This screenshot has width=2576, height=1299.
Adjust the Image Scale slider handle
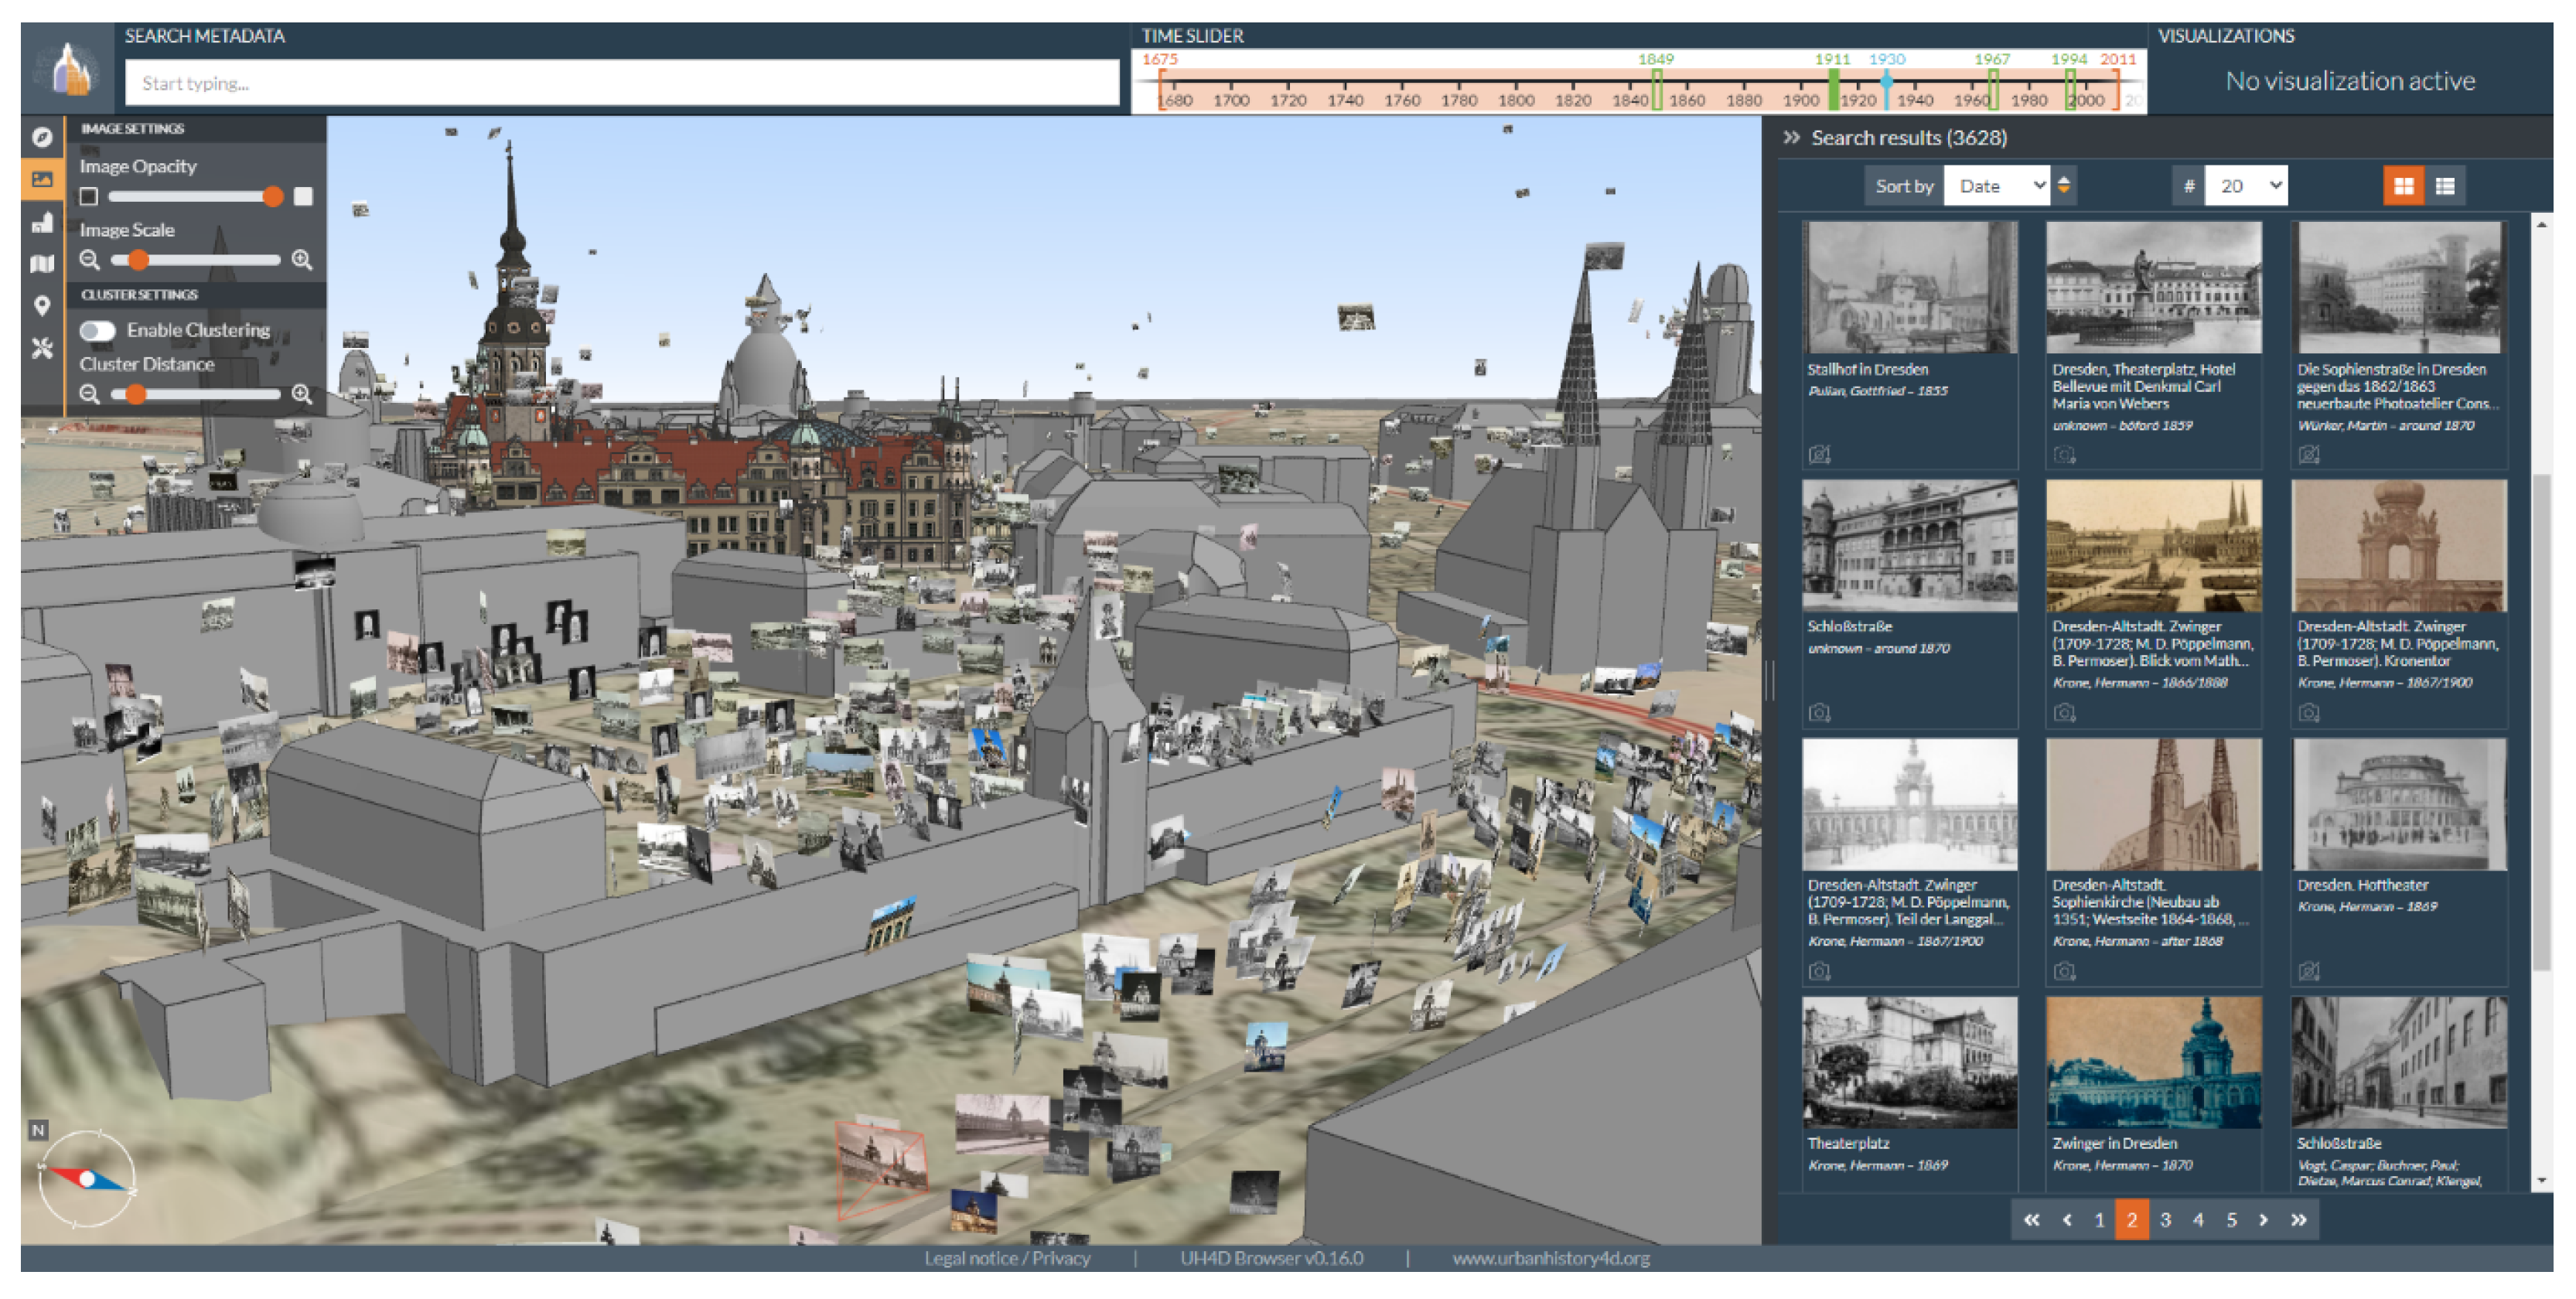138,260
